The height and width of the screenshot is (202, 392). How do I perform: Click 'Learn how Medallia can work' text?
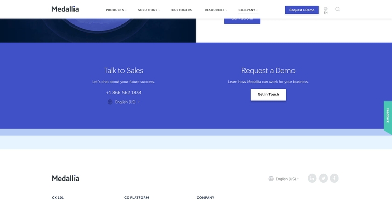coord(268,82)
